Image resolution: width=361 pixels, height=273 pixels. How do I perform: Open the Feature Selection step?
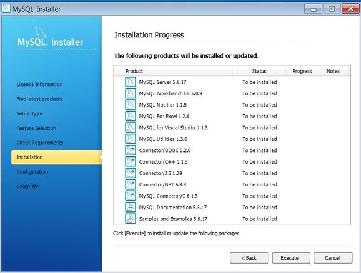pos(36,128)
